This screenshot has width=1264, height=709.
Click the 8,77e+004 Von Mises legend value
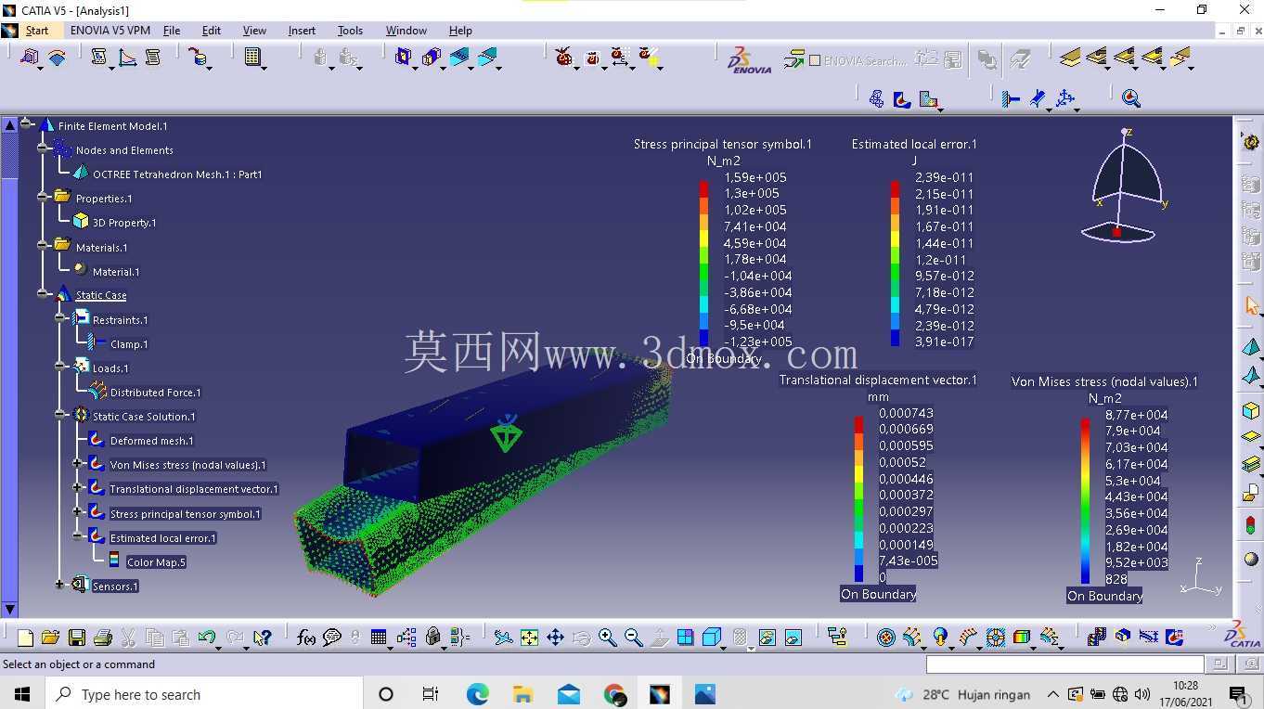tap(1136, 415)
